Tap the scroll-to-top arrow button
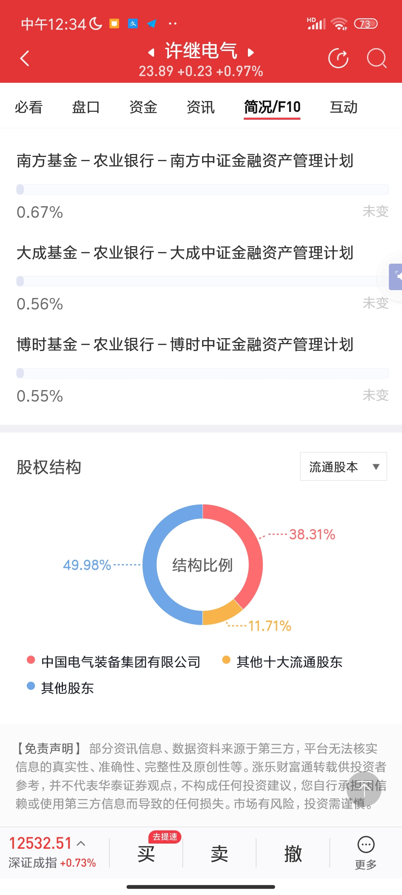This screenshot has width=402, height=895. [x=364, y=789]
